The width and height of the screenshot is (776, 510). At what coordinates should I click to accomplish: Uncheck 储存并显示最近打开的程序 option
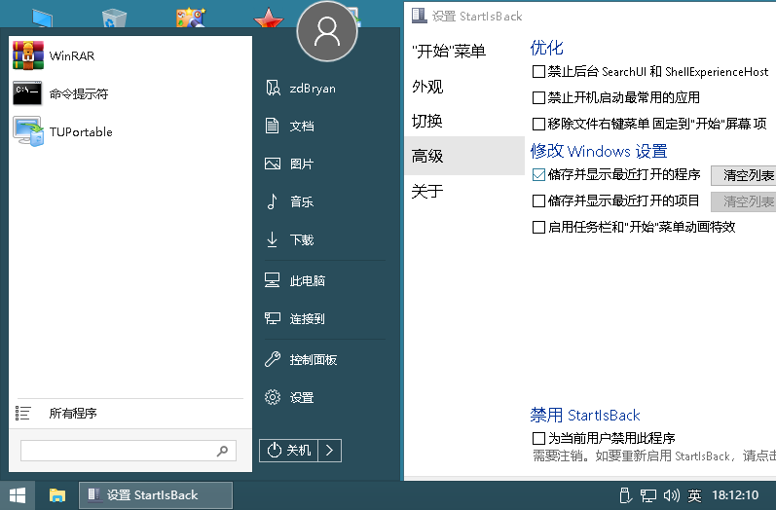coord(538,175)
